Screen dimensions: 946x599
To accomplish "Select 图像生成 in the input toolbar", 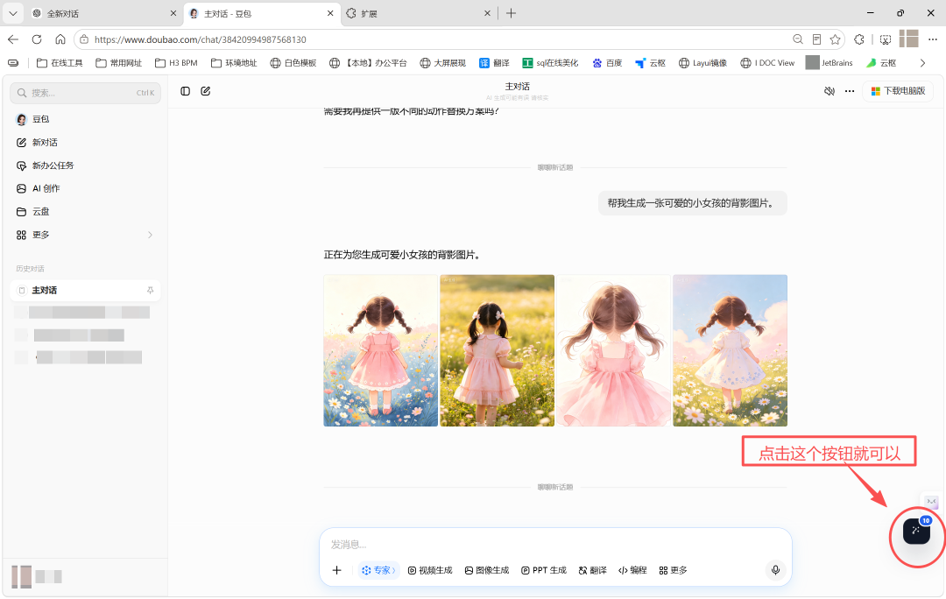I will 487,570.
